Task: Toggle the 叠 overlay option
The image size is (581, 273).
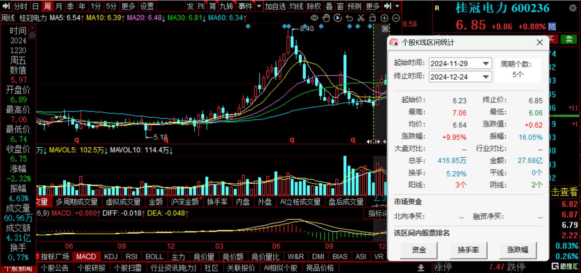Action: tap(329, 6)
